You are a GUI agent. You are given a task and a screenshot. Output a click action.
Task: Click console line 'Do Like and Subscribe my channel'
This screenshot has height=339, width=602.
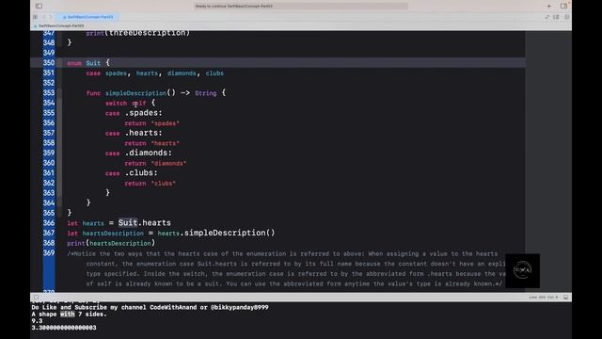coord(150,307)
